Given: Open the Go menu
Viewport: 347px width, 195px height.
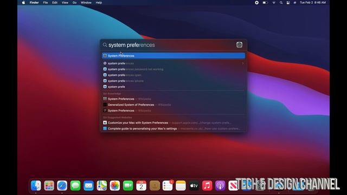Looking at the screenshot, I should coord(74,3).
